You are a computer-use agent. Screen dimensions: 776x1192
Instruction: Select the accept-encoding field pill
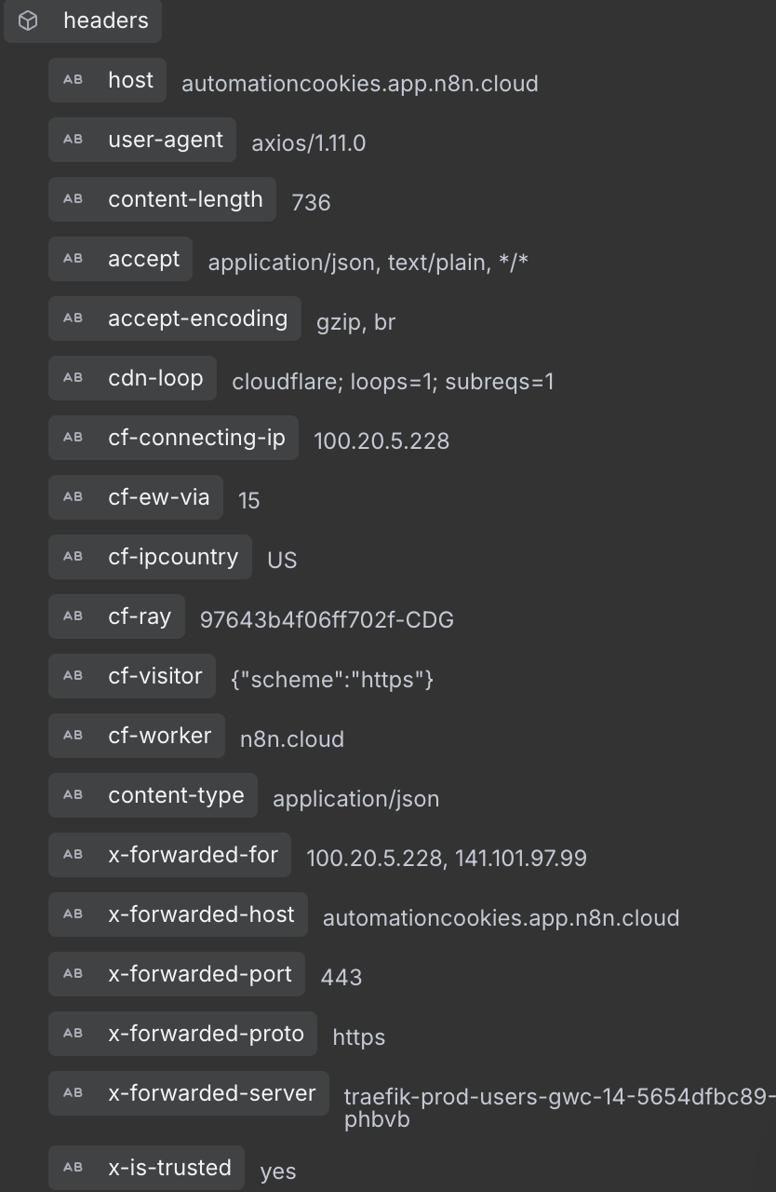174,318
